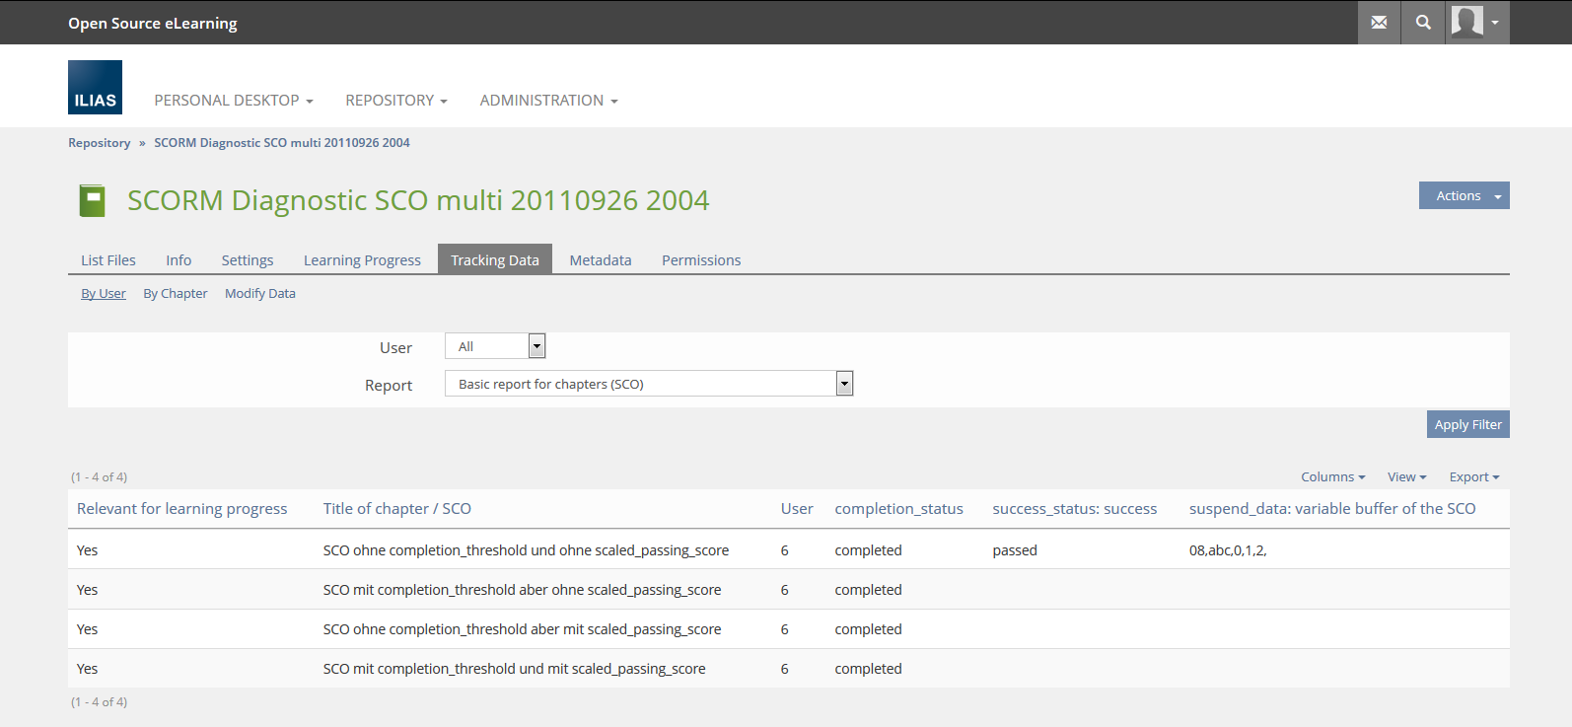Expand the Report type select box
1572x727 pixels.
(648, 384)
